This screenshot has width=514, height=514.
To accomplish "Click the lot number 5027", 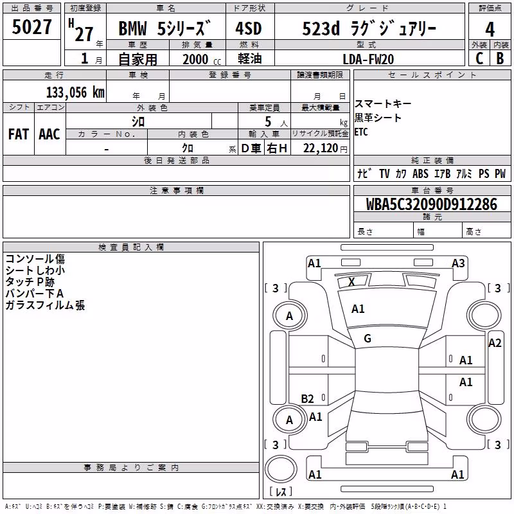I will pos(31,27).
